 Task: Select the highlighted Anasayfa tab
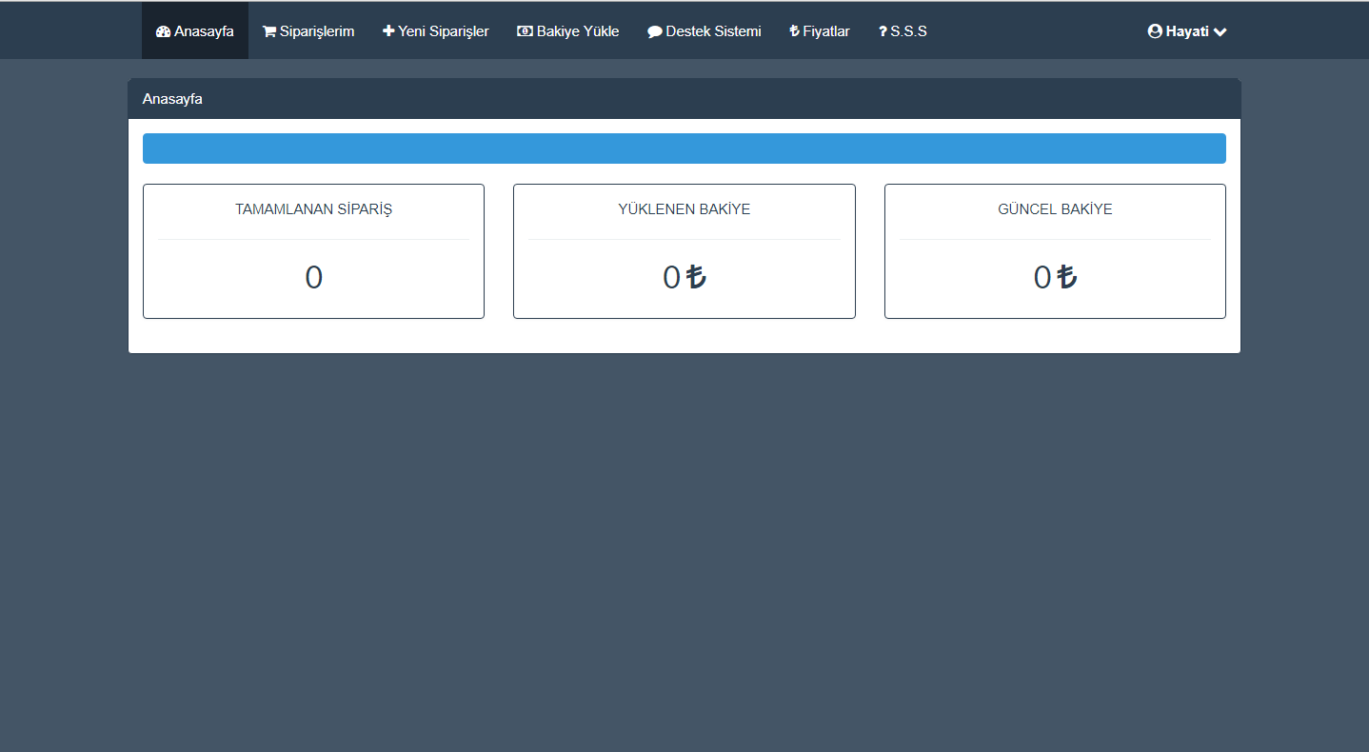[x=194, y=30]
